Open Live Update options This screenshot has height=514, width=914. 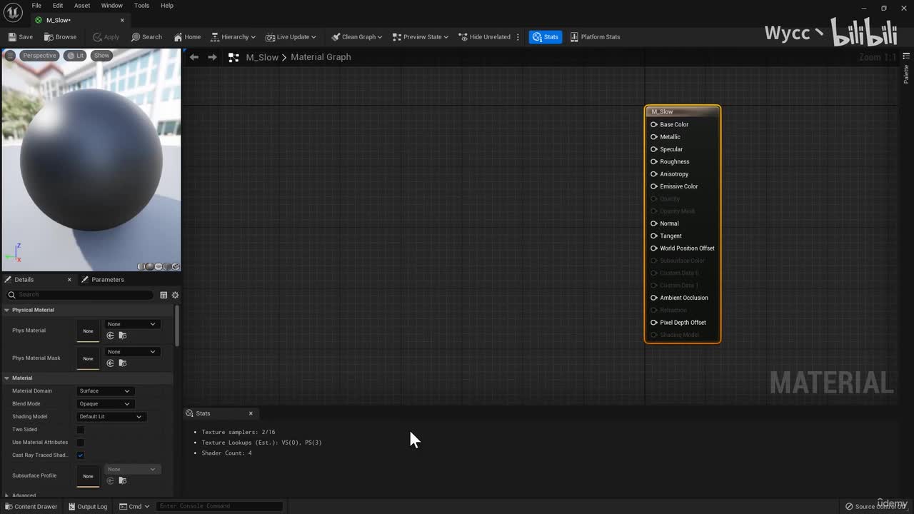click(x=291, y=37)
